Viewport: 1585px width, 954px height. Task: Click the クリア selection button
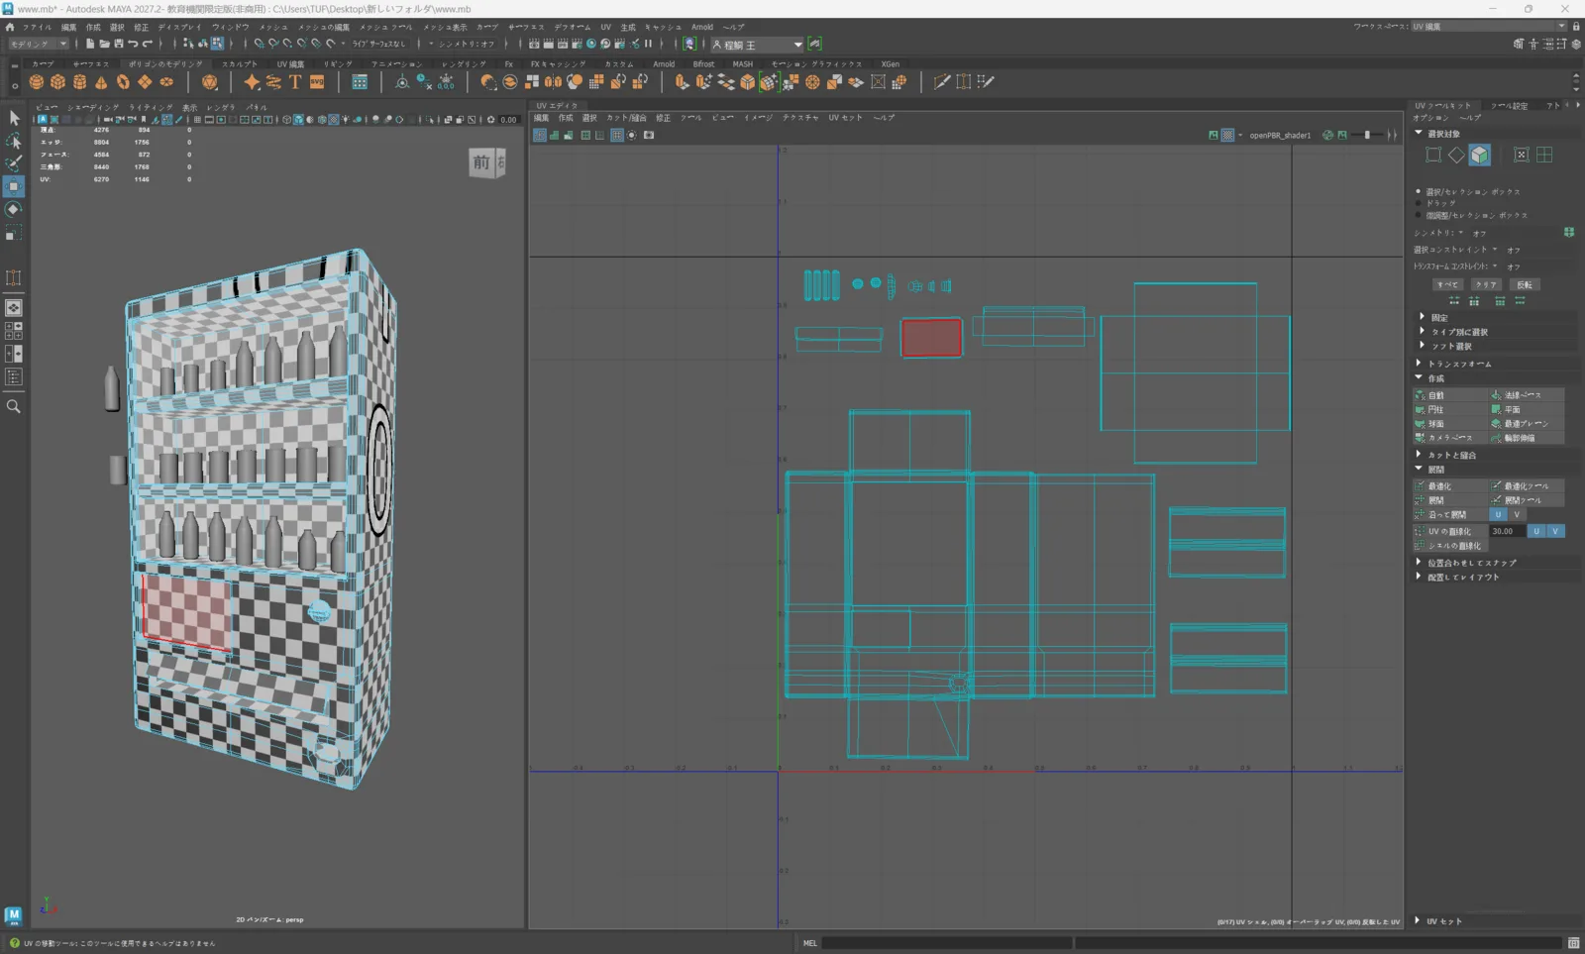point(1486,284)
